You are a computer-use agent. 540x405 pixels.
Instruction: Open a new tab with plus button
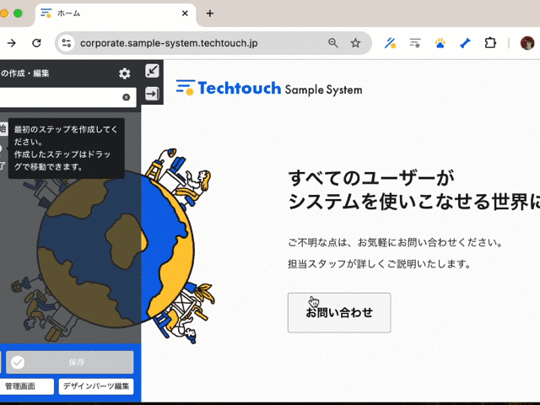(210, 13)
